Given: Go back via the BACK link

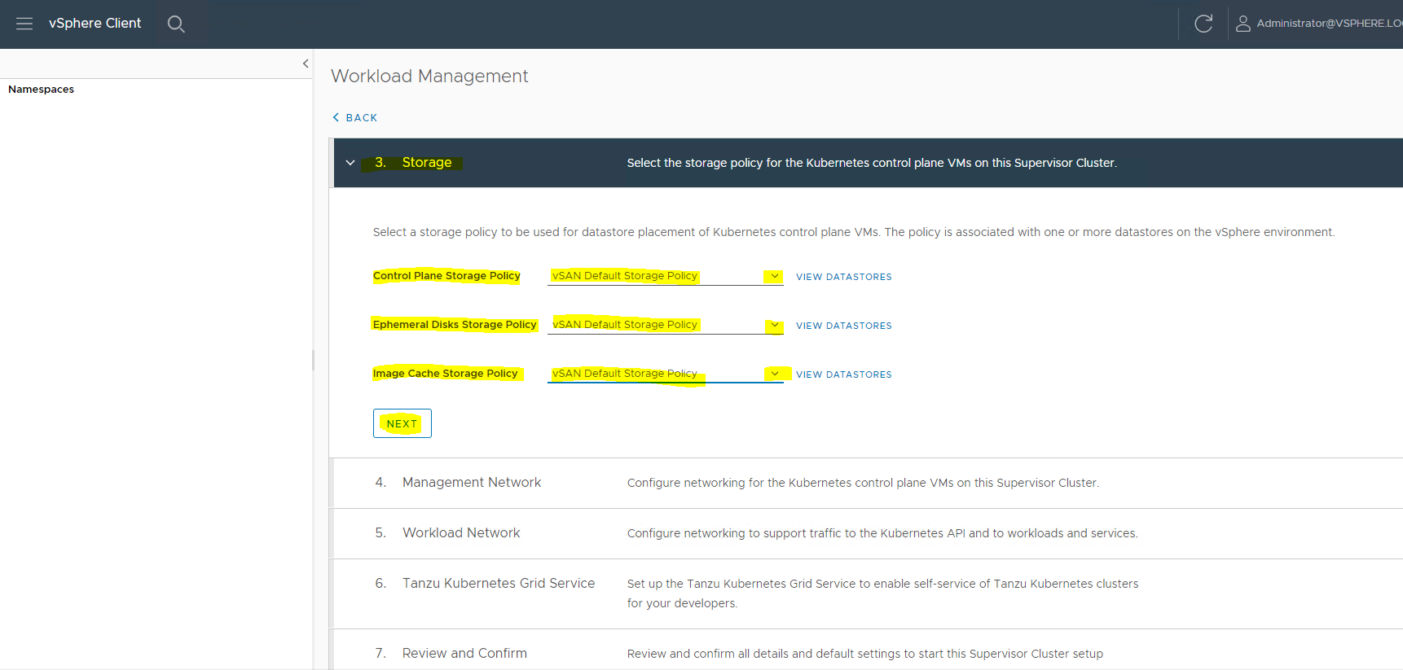Looking at the screenshot, I should tap(355, 118).
